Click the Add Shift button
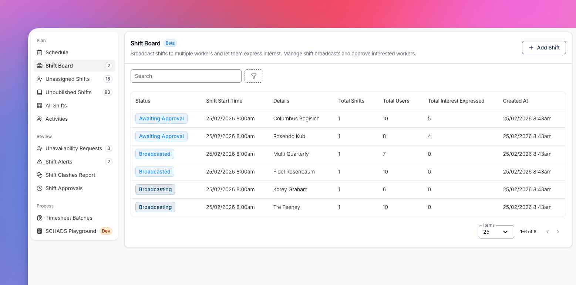The image size is (576, 285). tap(544, 48)
